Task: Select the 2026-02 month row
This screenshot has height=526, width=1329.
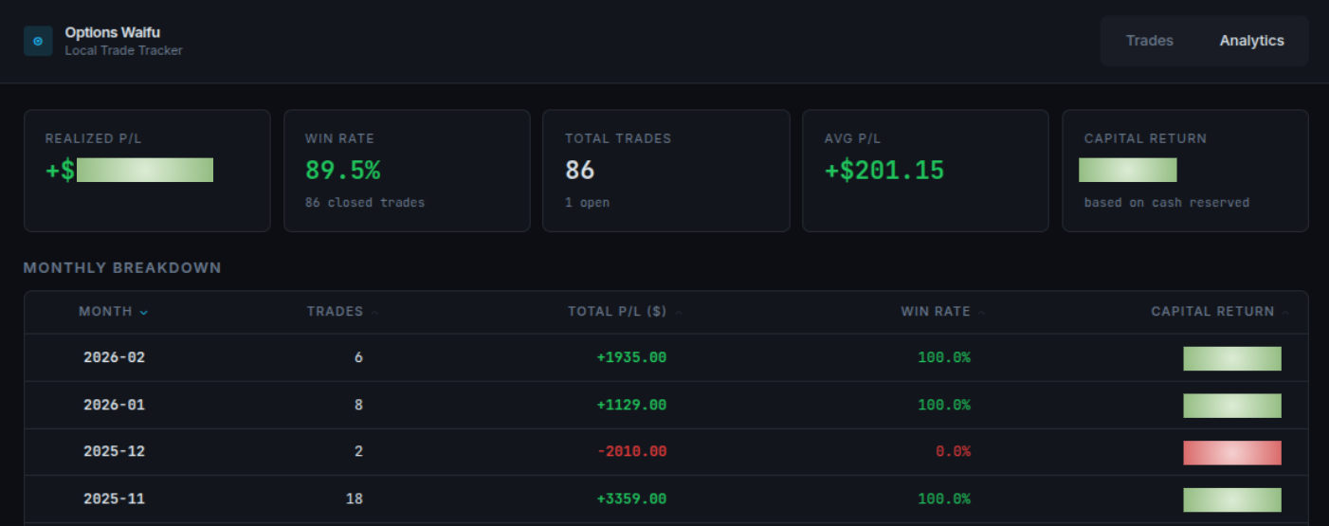Action: [665, 358]
